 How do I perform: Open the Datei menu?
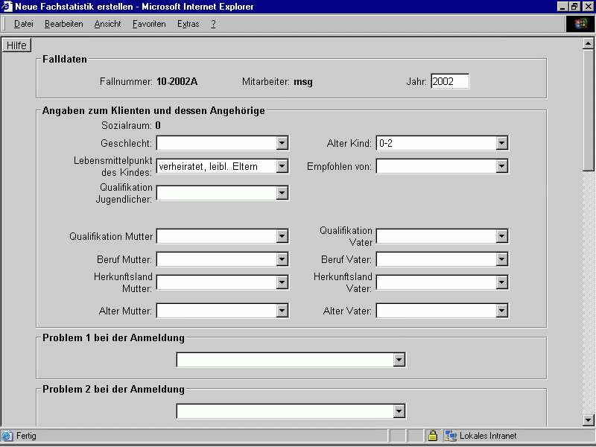pos(24,24)
